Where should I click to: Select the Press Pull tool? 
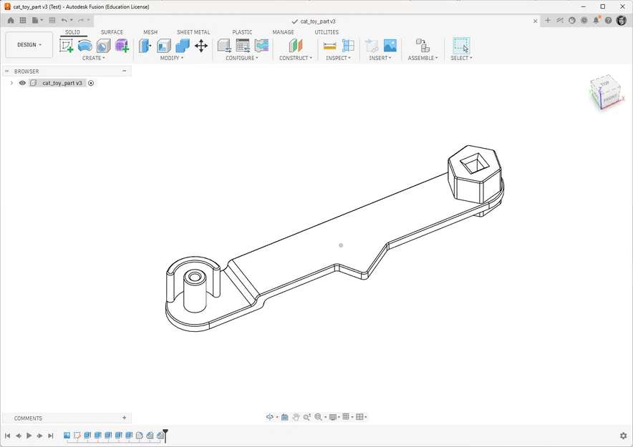(145, 46)
